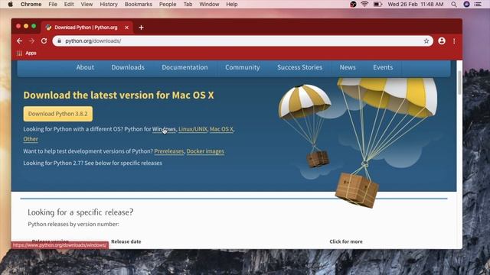
Task: Open the Prereleases link
Action: click(169, 151)
